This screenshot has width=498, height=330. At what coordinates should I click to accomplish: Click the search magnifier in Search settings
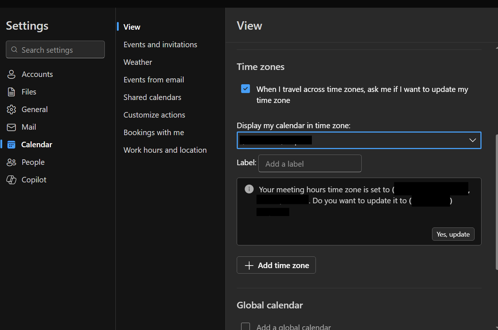(14, 49)
